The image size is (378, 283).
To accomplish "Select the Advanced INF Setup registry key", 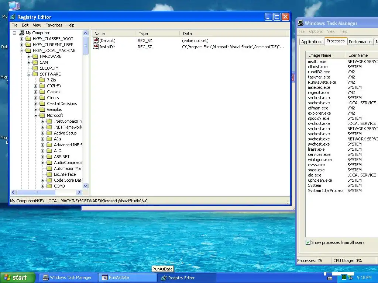I will 68,145.
